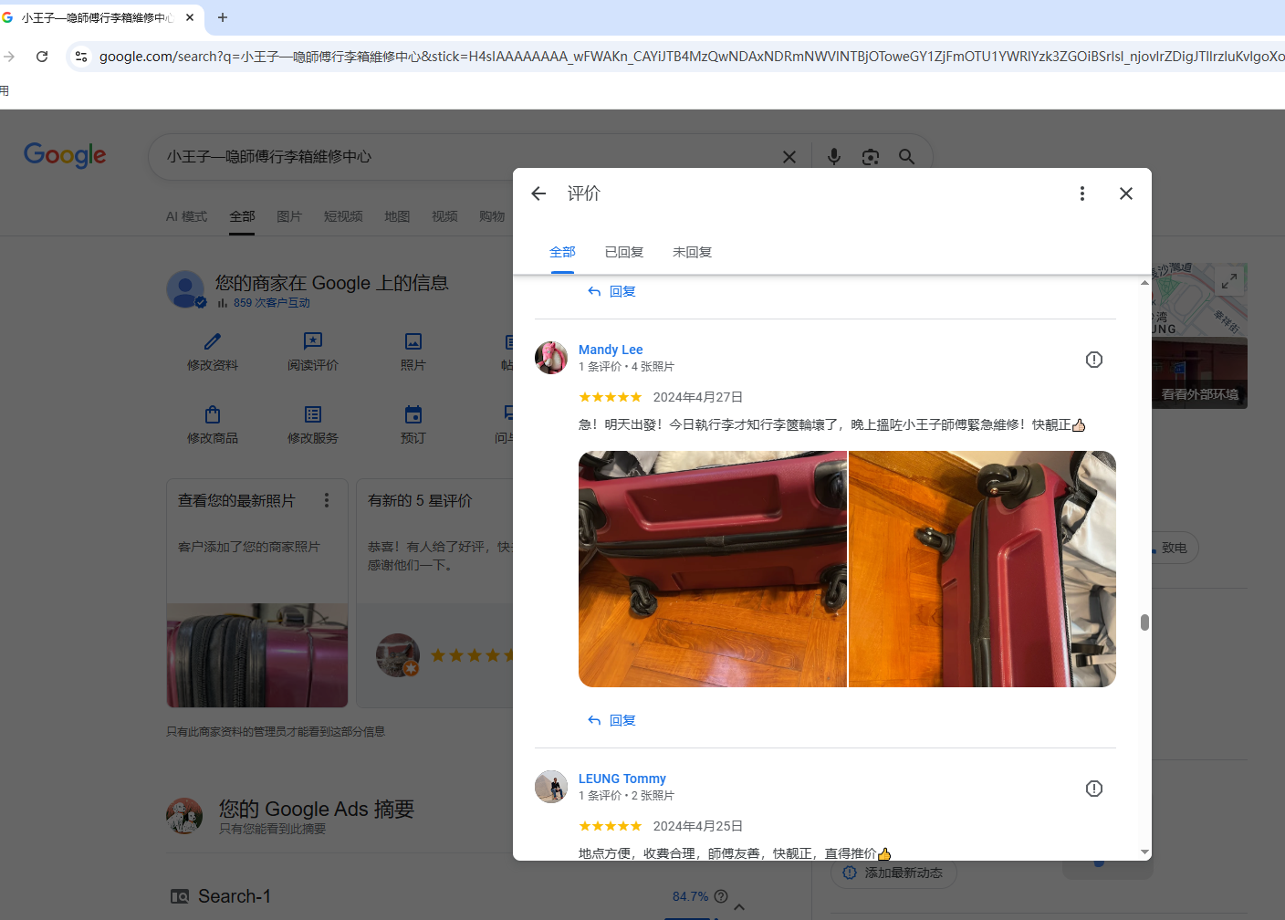Image resolution: width=1285 pixels, height=920 pixels.
Task: View the second suitcase wheel photo
Action: click(x=982, y=569)
